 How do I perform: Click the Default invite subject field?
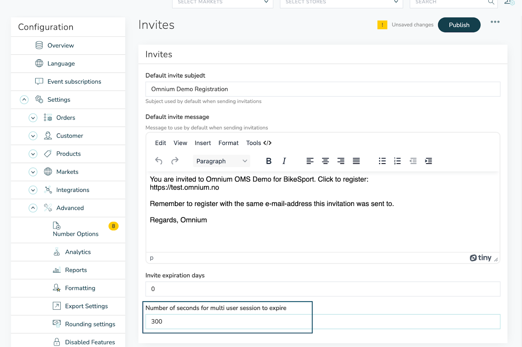[323, 89]
